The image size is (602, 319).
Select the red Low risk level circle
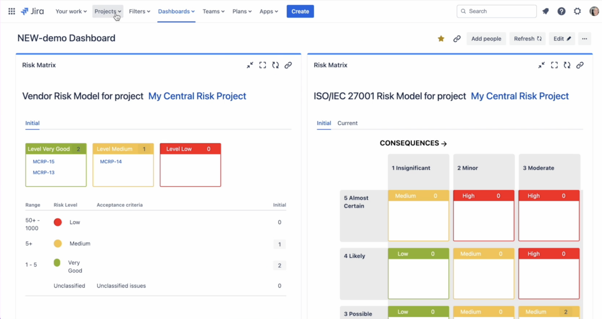[x=58, y=222]
